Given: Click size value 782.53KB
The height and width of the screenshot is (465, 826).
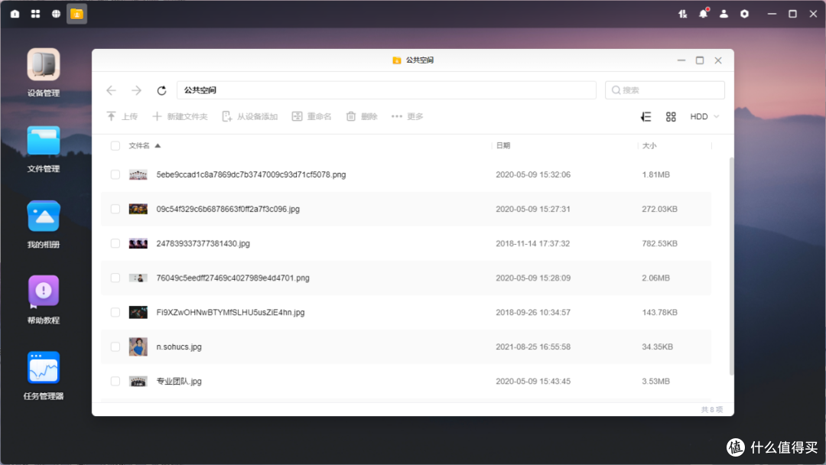Looking at the screenshot, I should pyautogui.click(x=659, y=243).
